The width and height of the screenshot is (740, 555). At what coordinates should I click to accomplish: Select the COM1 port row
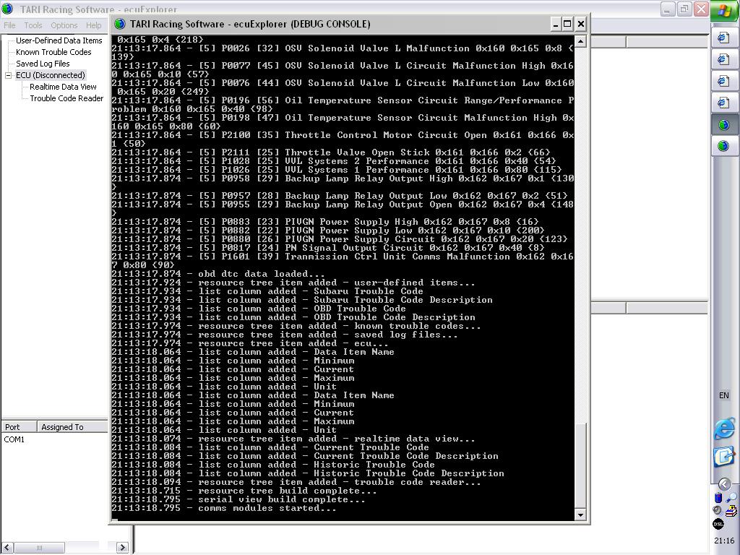14,439
